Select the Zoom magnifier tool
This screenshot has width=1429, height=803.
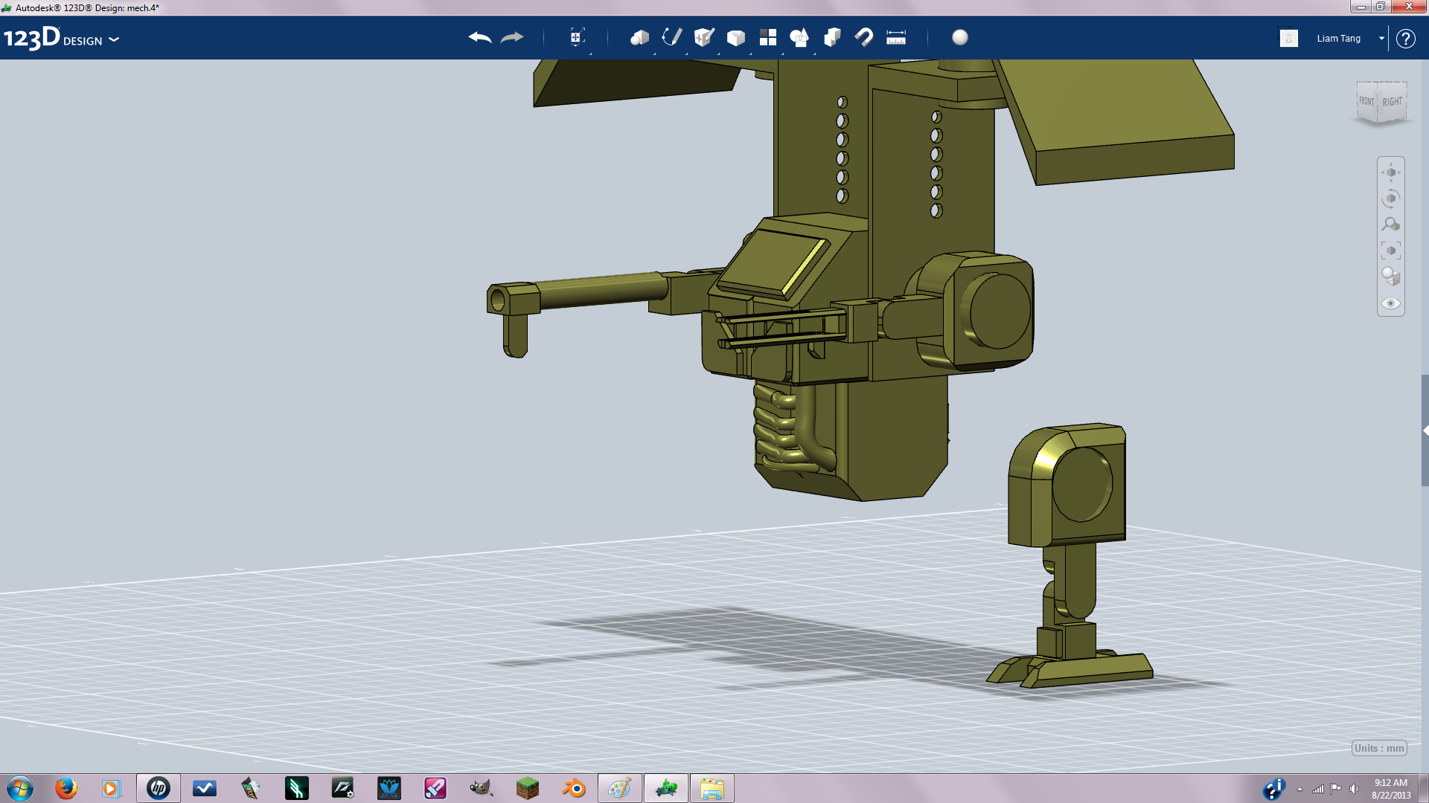[x=1391, y=225]
